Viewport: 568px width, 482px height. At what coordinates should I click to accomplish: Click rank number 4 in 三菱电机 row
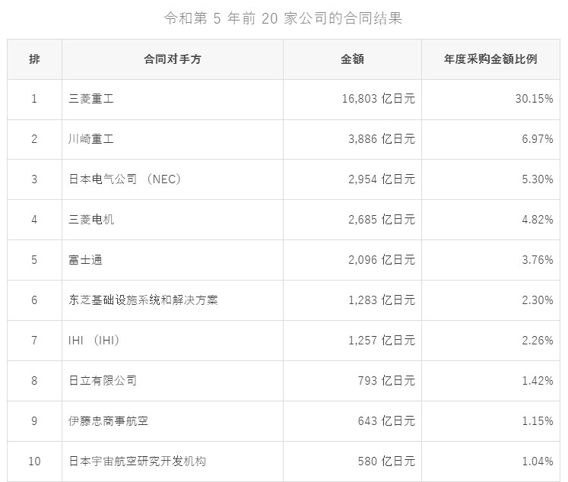click(34, 220)
